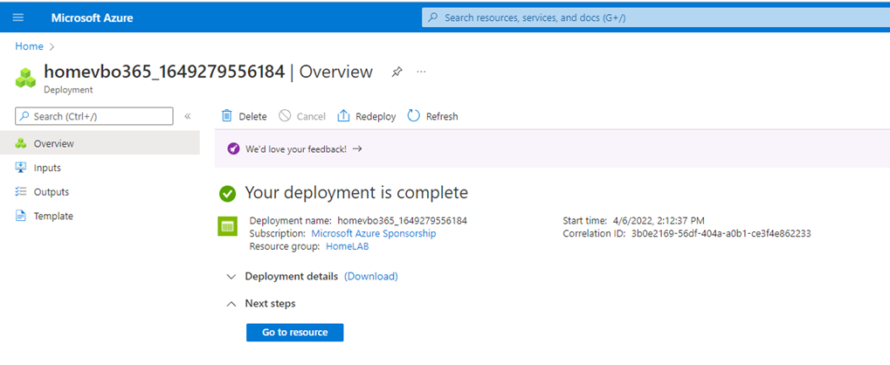Collapse the left sidebar with double chevron
The width and height of the screenshot is (890, 365).
pyautogui.click(x=187, y=116)
